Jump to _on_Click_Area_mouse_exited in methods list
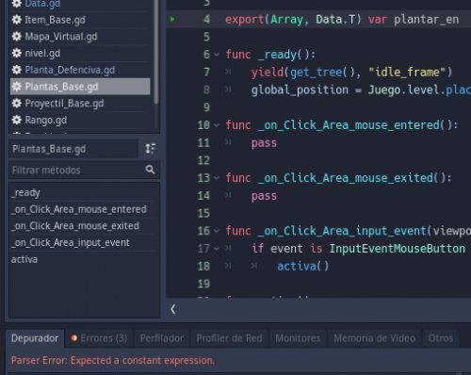 (83, 226)
